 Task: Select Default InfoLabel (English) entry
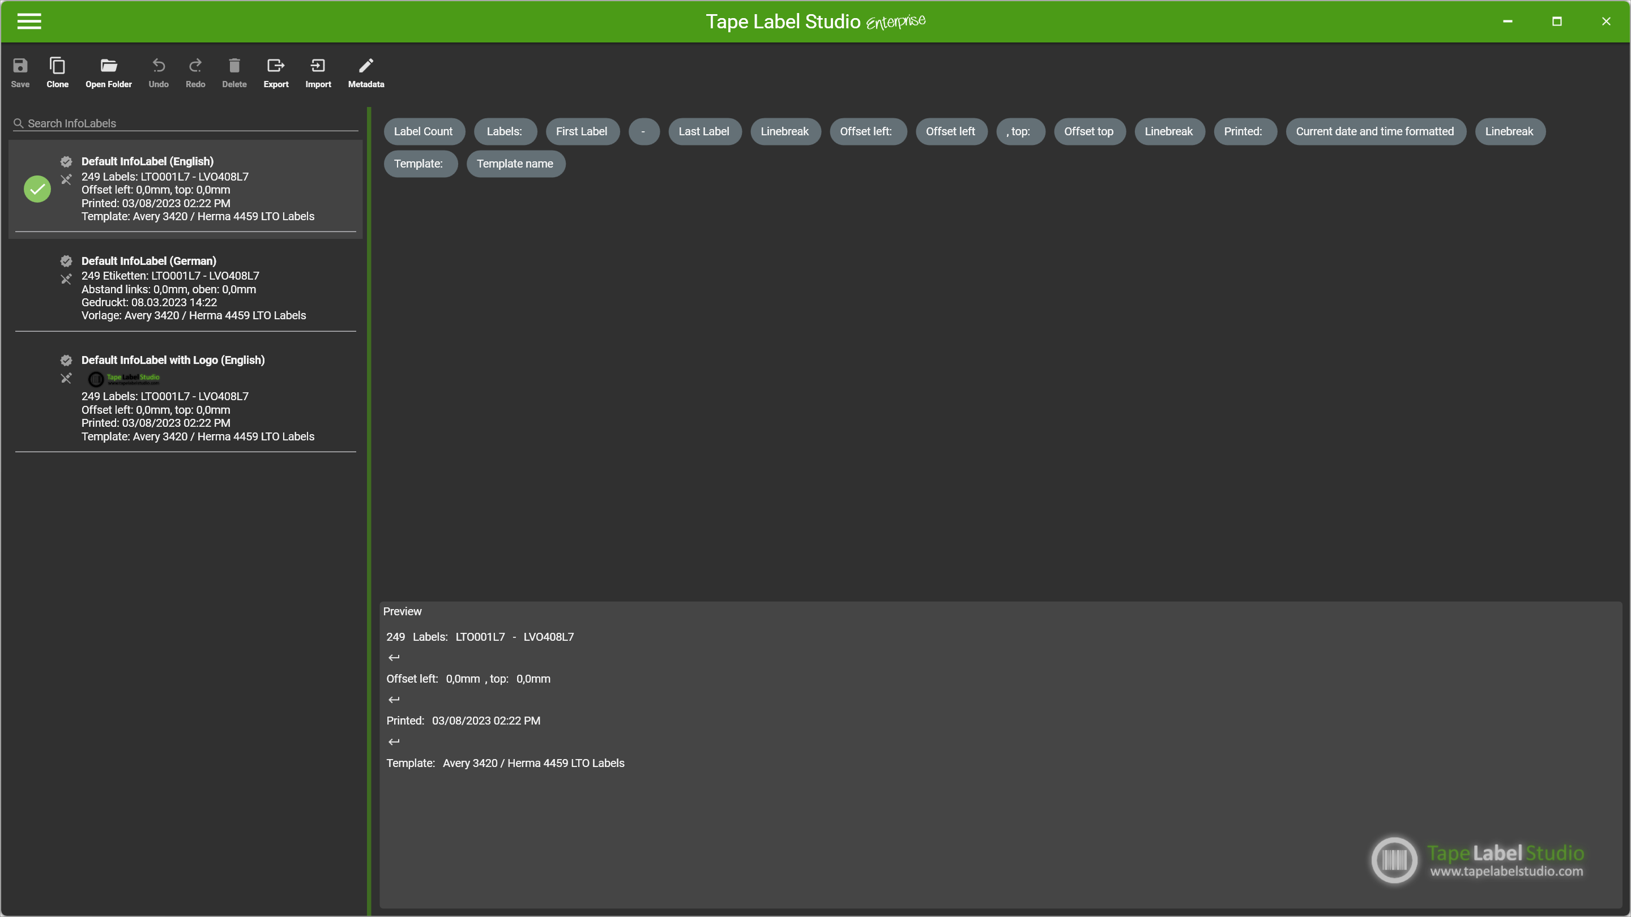point(186,188)
